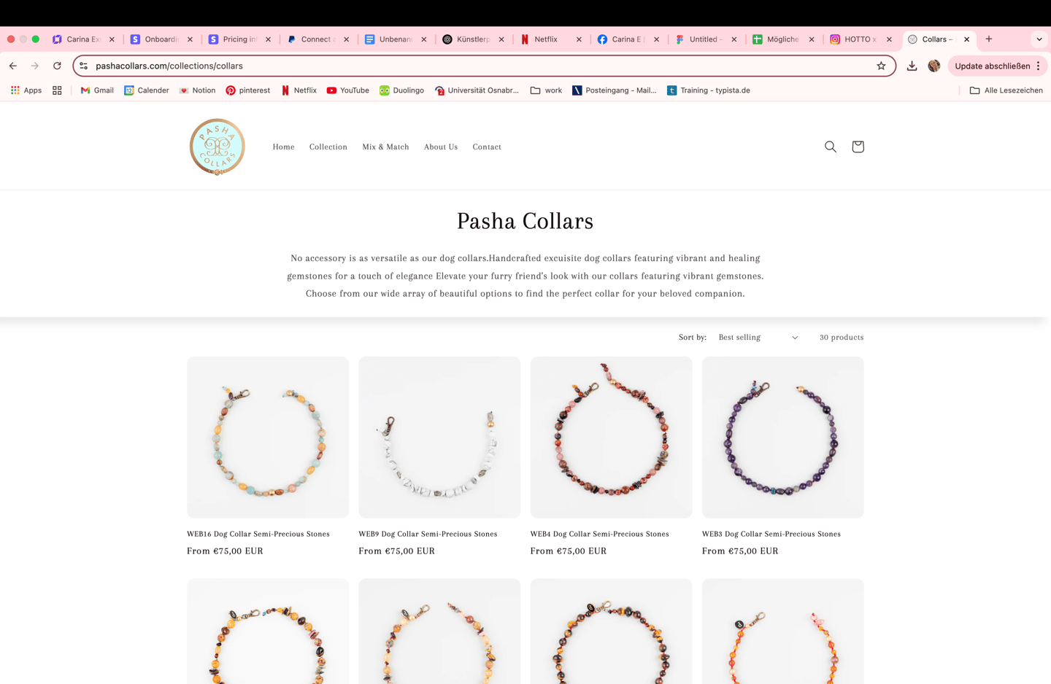Screen dimensions: 1051x684
Task: Open the Chrome profile avatar
Action: pos(934,66)
